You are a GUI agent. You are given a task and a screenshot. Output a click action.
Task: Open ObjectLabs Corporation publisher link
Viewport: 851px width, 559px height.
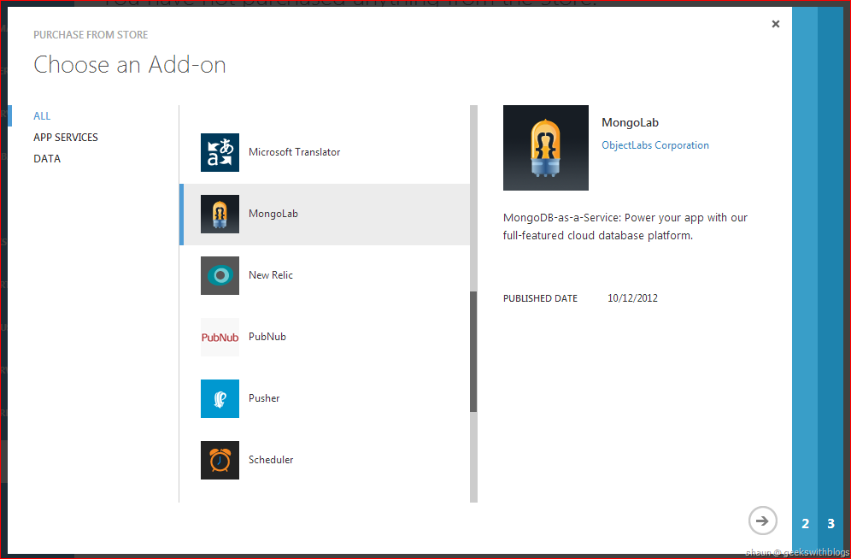click(655, 145)
